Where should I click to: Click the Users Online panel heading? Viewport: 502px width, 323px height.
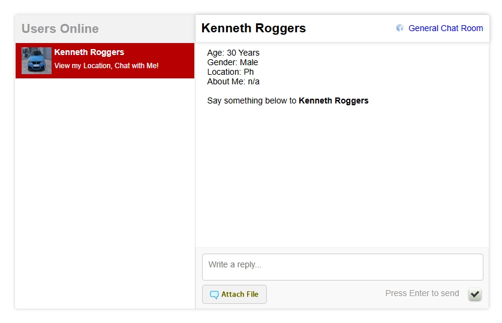point(60,29)
